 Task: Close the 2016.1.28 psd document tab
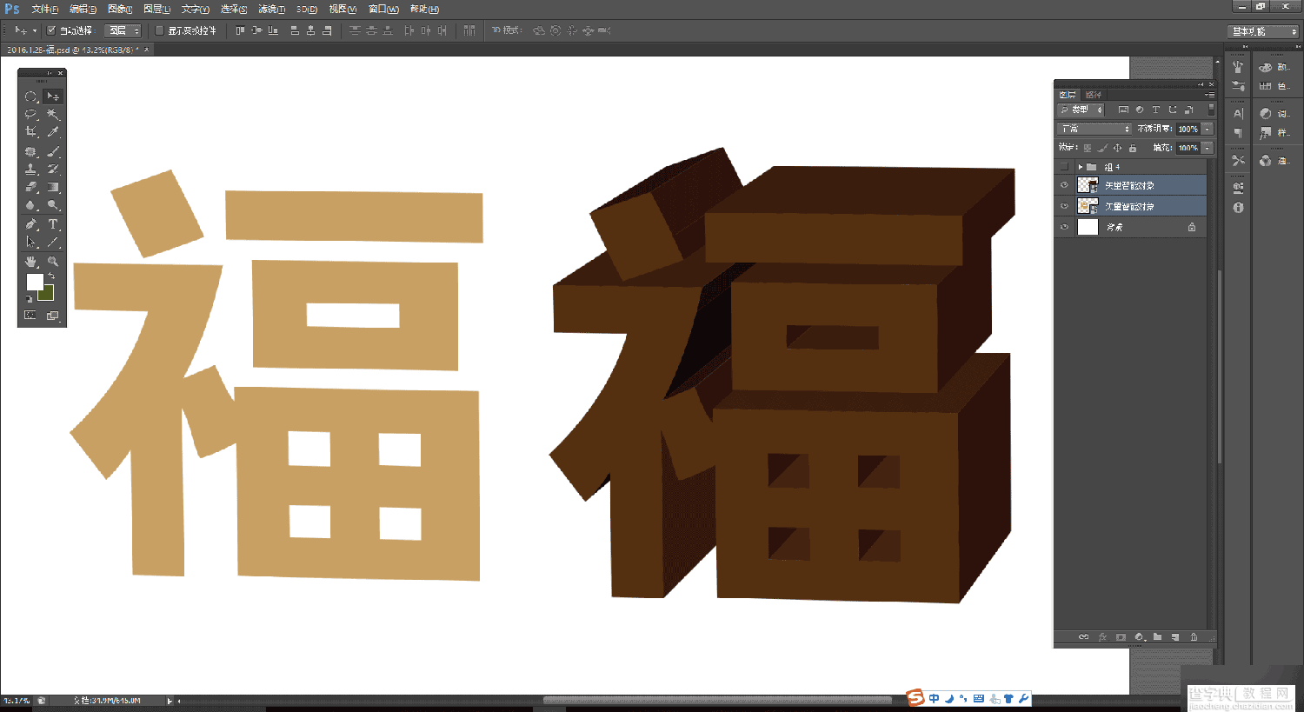[x=146, y=50]
